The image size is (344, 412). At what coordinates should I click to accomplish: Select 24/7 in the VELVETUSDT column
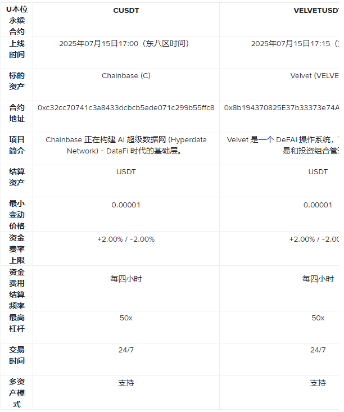click(x=318, y=350)
